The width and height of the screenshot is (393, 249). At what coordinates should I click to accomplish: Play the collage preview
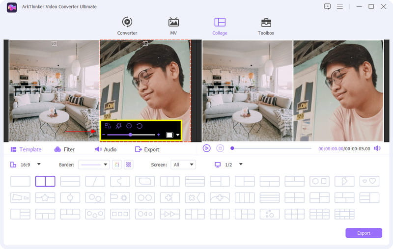(x=206, y=148)
